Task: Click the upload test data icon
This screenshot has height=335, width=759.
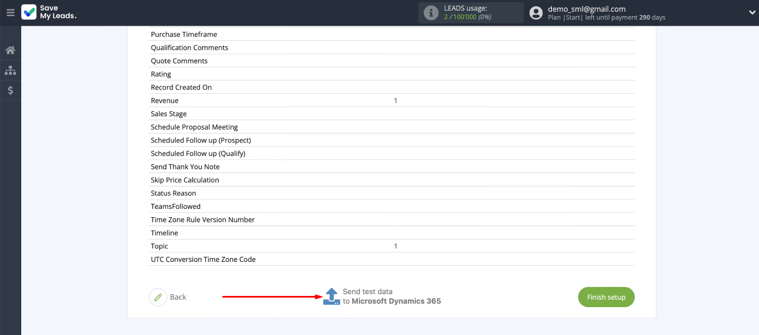Action: coord(332,296)
